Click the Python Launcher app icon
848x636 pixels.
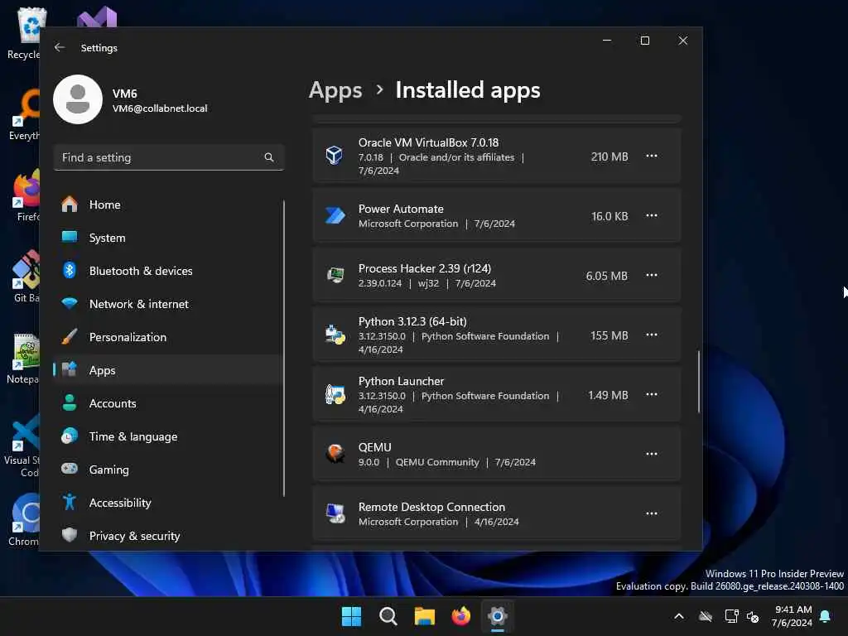tap(335, 394)
